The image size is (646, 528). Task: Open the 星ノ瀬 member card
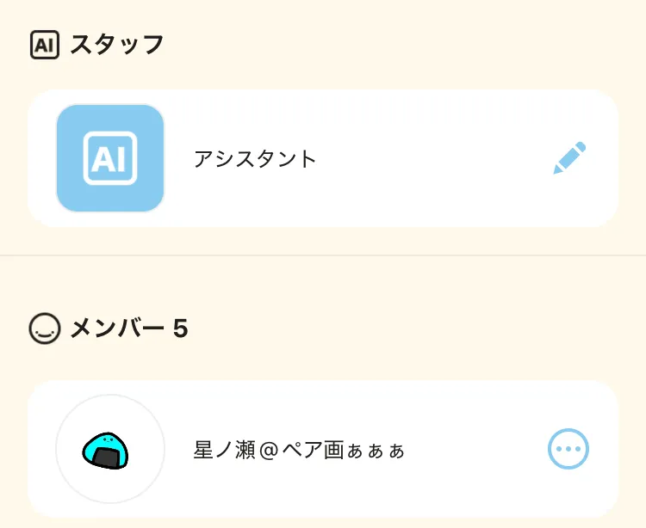323,449
